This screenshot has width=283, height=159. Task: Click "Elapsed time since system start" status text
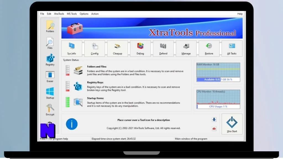click(114, 139)
